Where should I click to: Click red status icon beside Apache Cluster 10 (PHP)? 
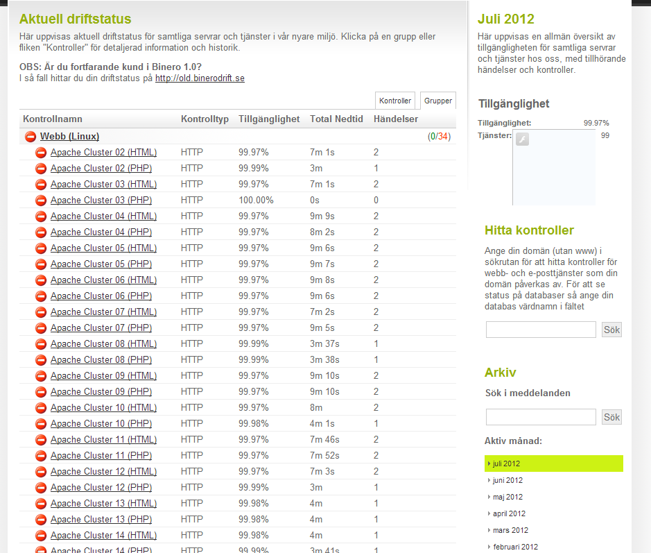(x=41, y=423)
